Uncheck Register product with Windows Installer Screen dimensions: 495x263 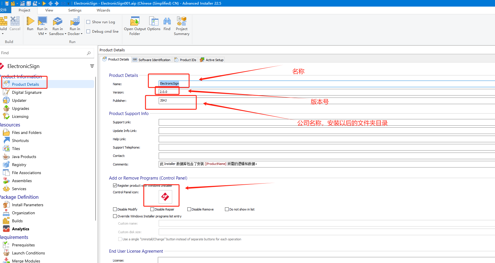(115, 186)
